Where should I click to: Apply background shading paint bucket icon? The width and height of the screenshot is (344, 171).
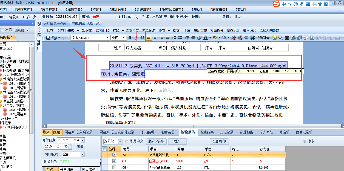[x=224, y=38]
